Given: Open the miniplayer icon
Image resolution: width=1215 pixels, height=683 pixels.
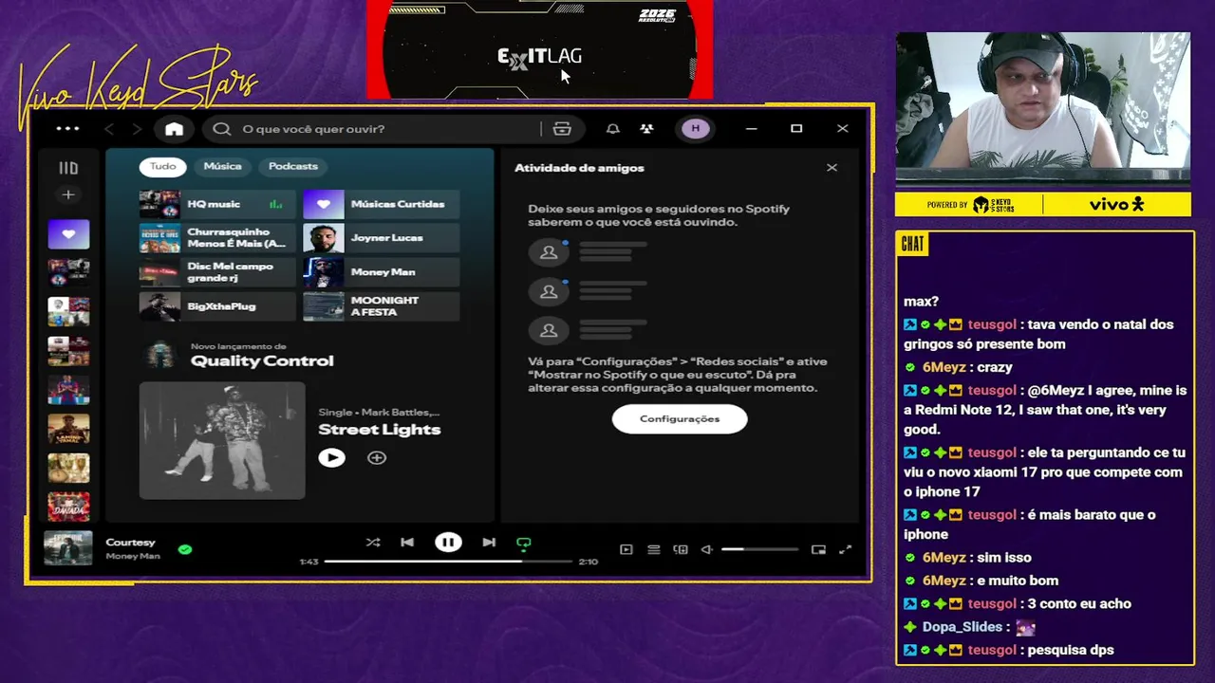Looking at the screenshot, I should pos(818,549).
